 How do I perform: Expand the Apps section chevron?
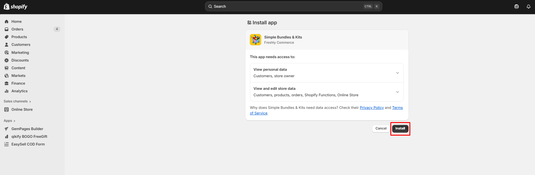click(14, 121)
